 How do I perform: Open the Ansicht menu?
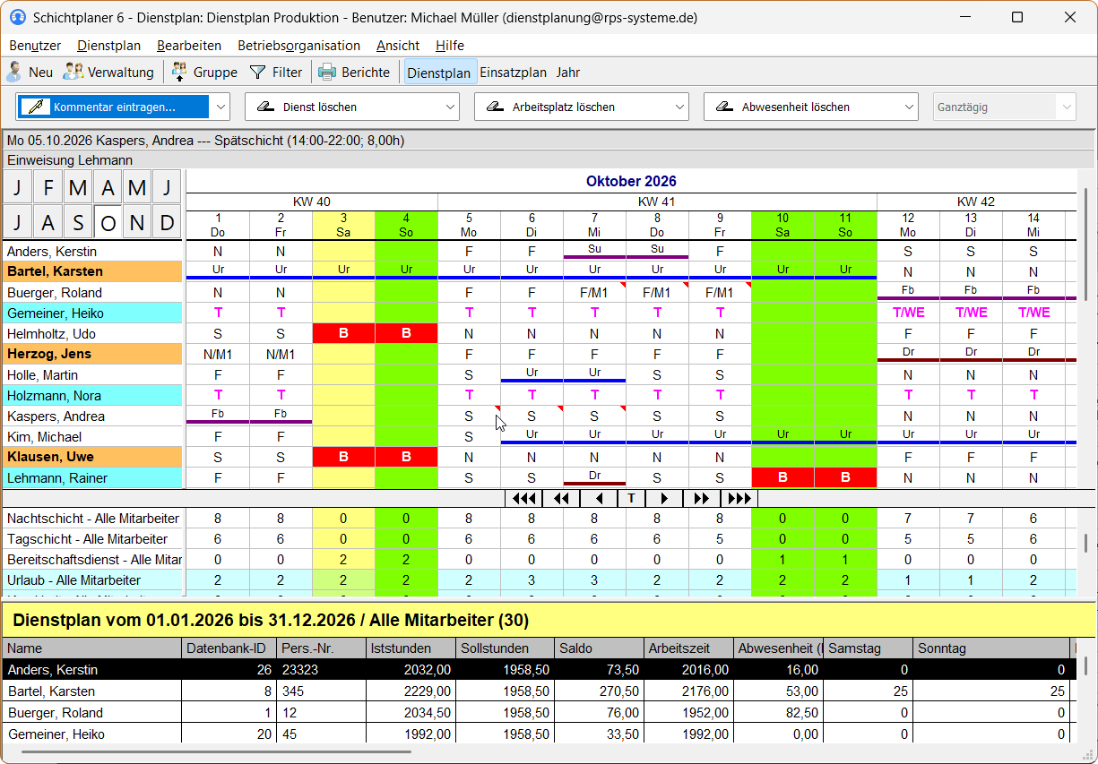(398, 46)
